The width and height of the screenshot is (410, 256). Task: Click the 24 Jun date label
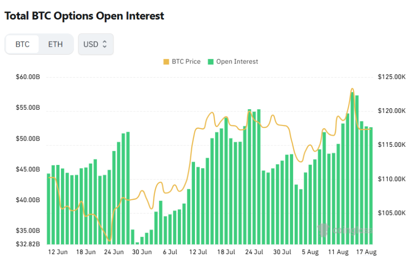click(113, 252)
